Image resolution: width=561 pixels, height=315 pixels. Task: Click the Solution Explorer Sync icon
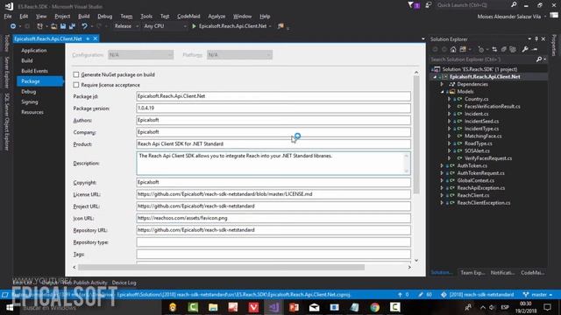tap(494, 49)
